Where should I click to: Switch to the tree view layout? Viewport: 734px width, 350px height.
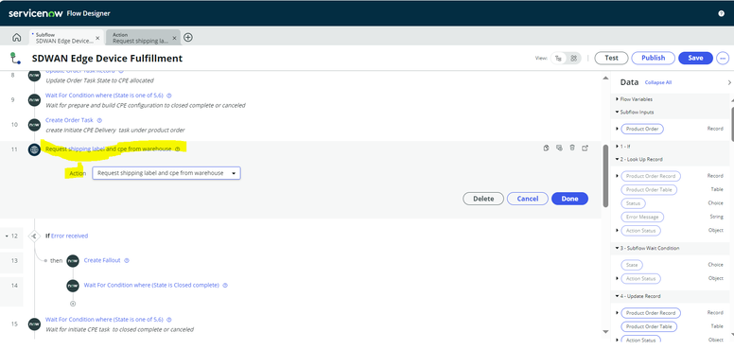558,58
